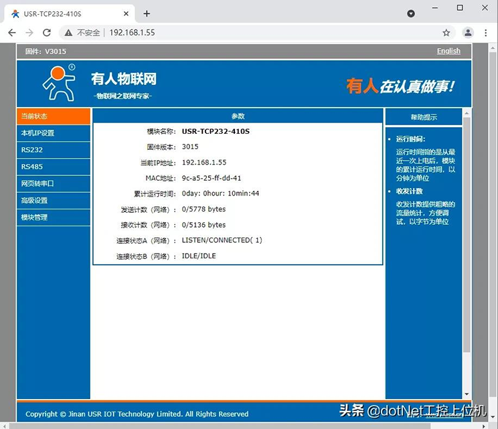
Task: Open the RS232 settings page
Action: [x=54, y=150]
